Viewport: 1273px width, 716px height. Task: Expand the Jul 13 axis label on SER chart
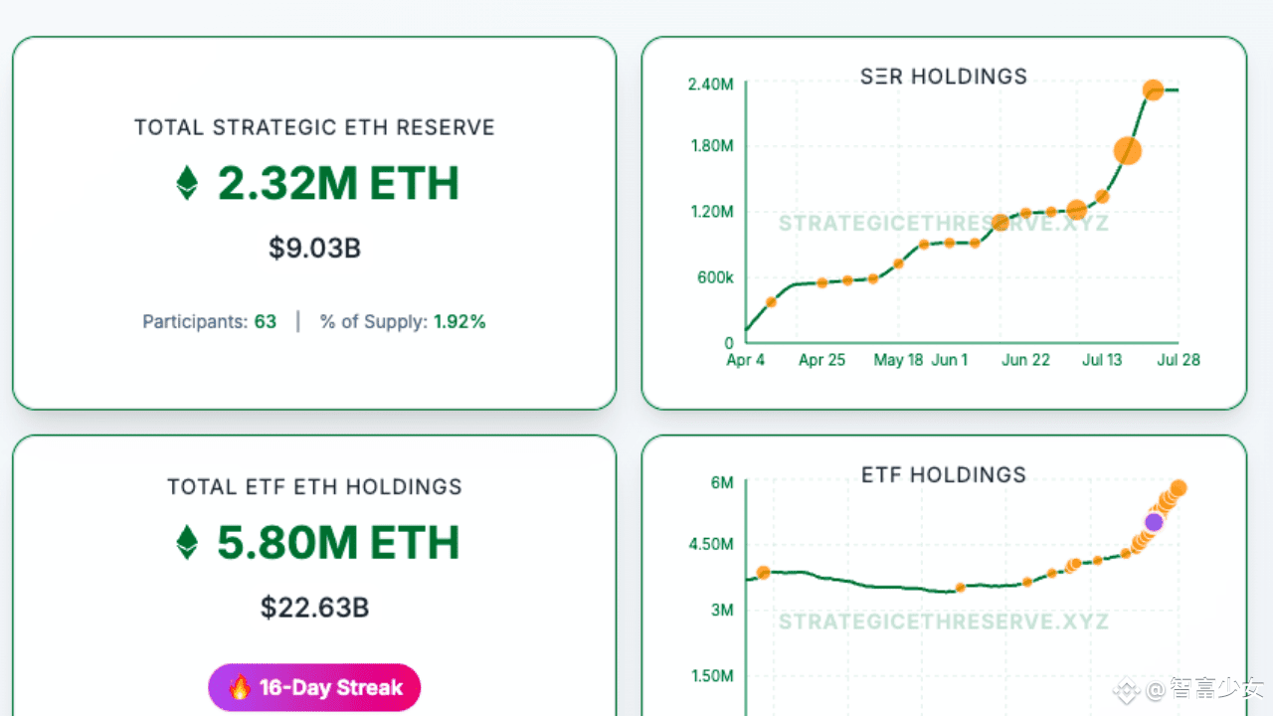pos(1102,360)
